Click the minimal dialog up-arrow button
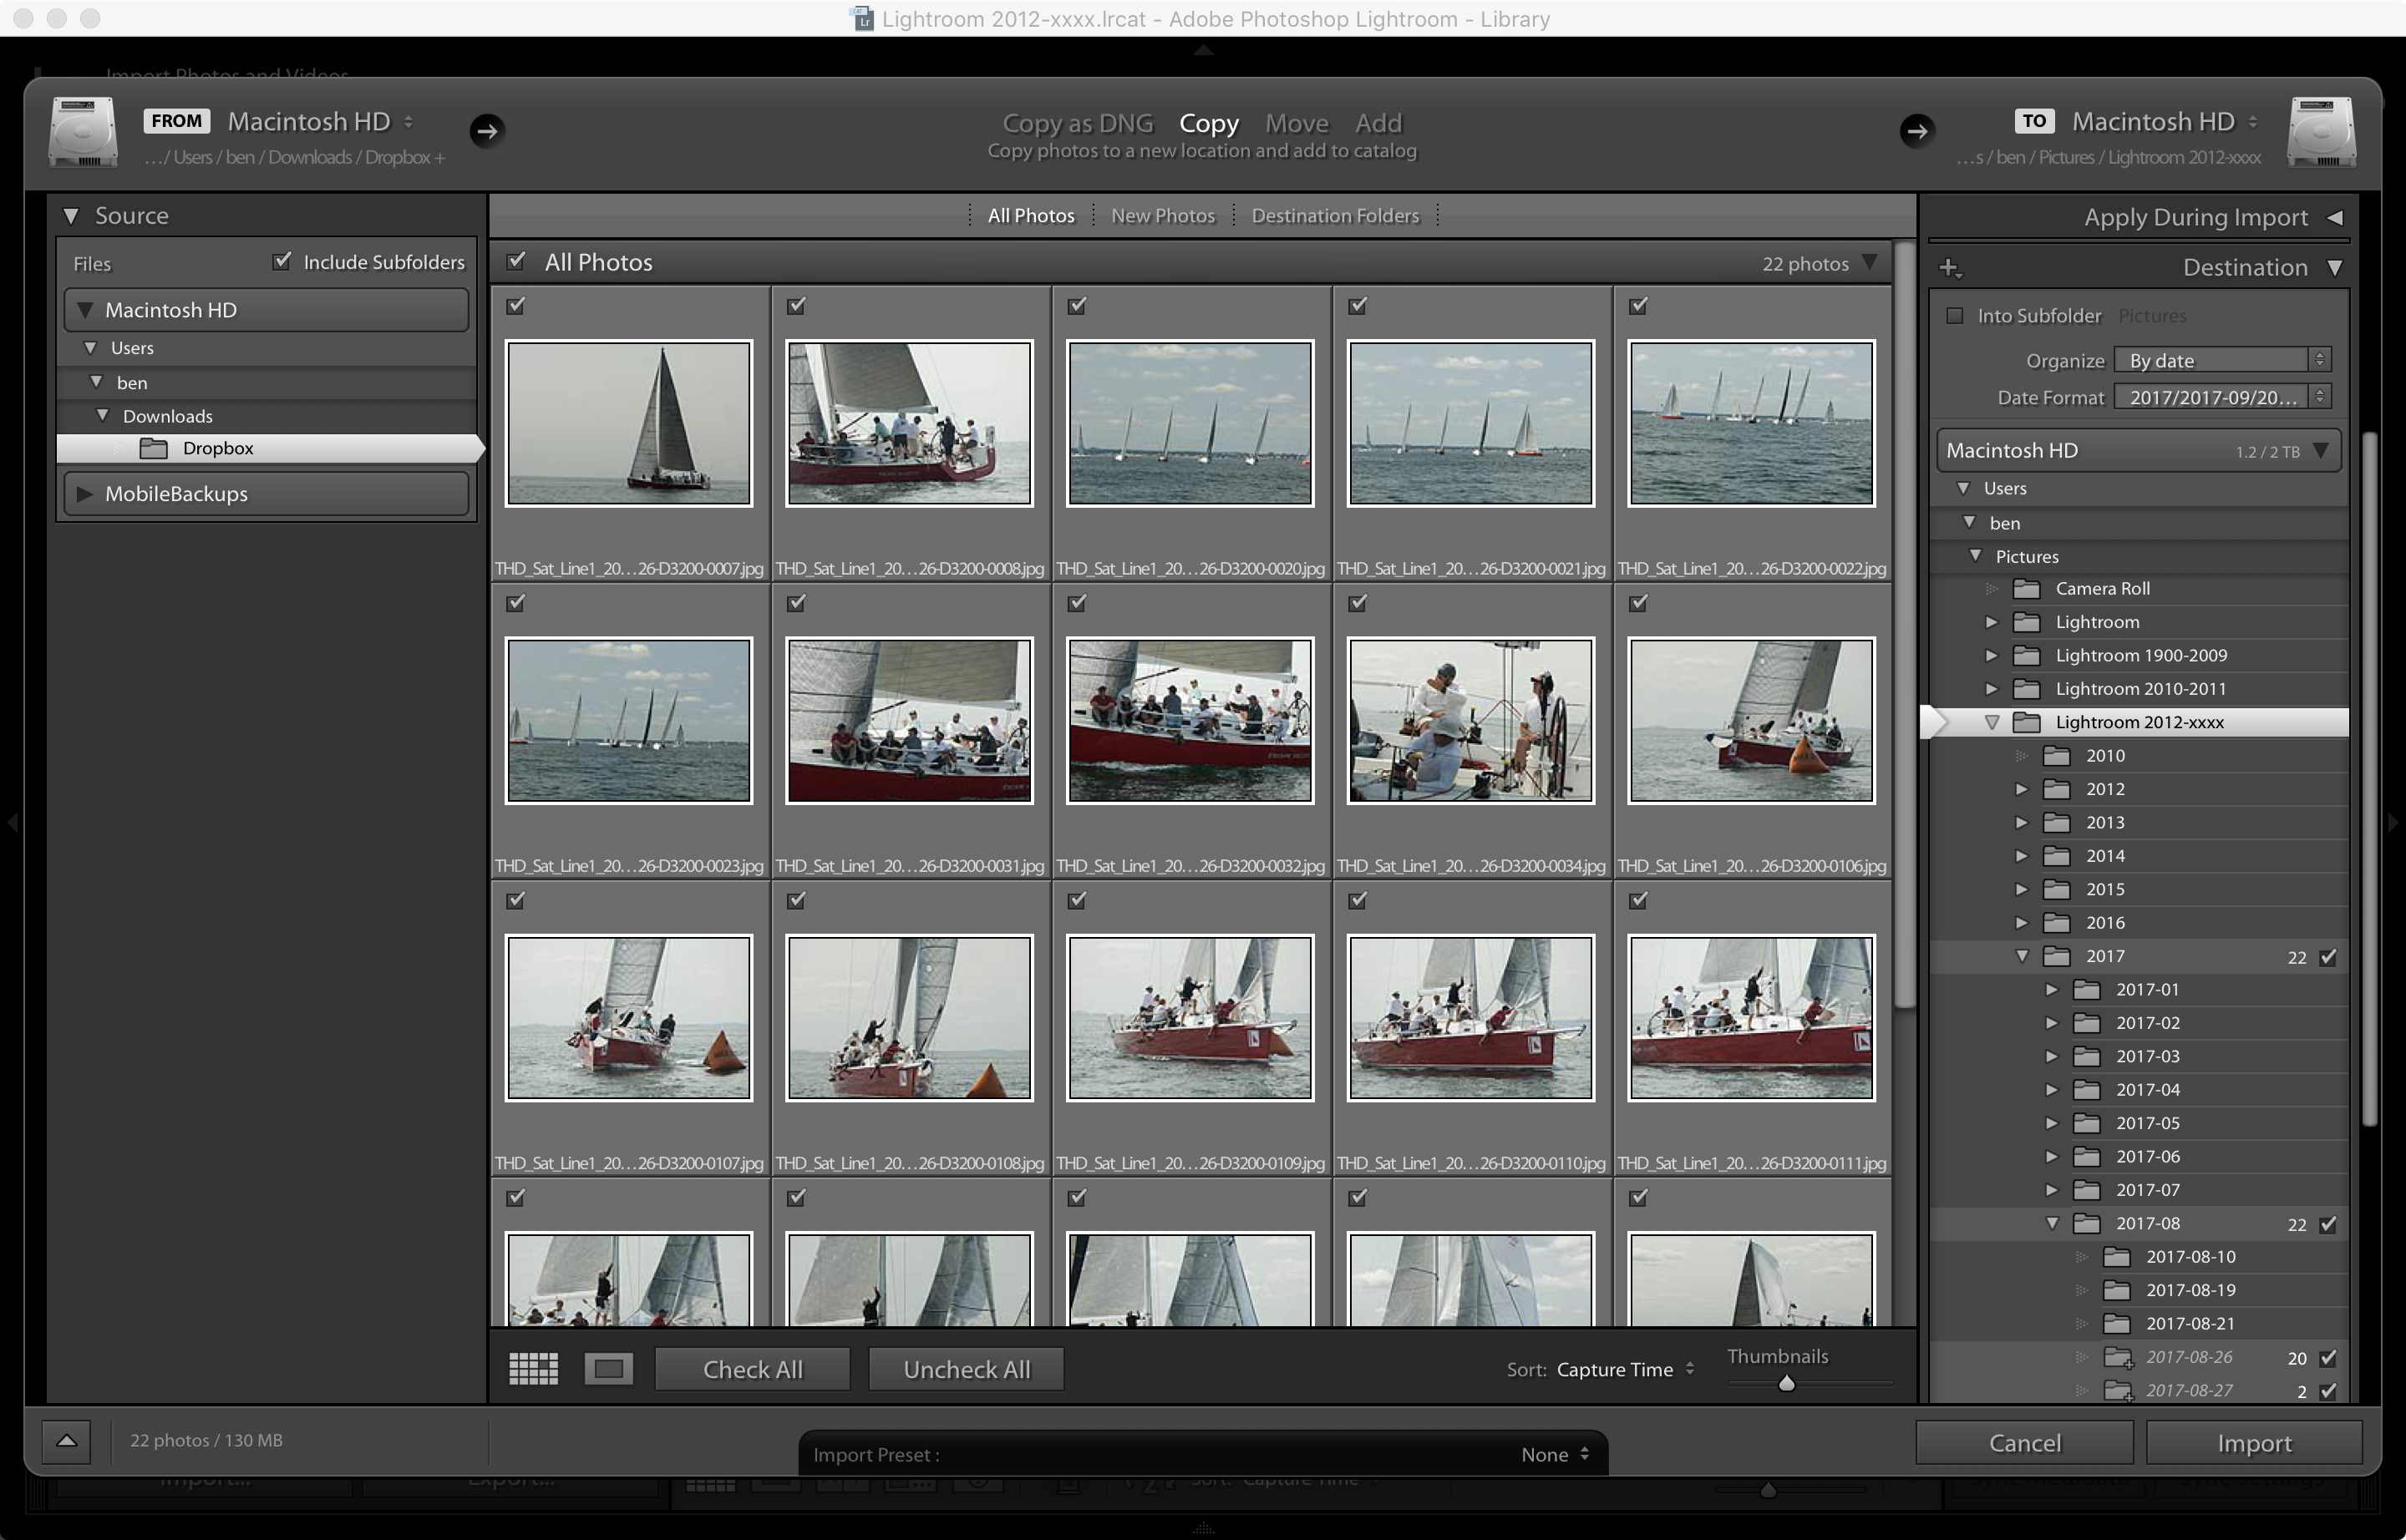The height and width of the screenshot is (1540, 2406). [x=66, y=1441]
